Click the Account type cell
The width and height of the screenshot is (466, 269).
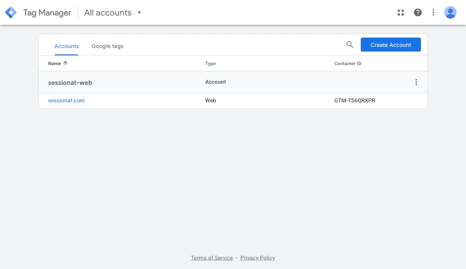(216, 82)
